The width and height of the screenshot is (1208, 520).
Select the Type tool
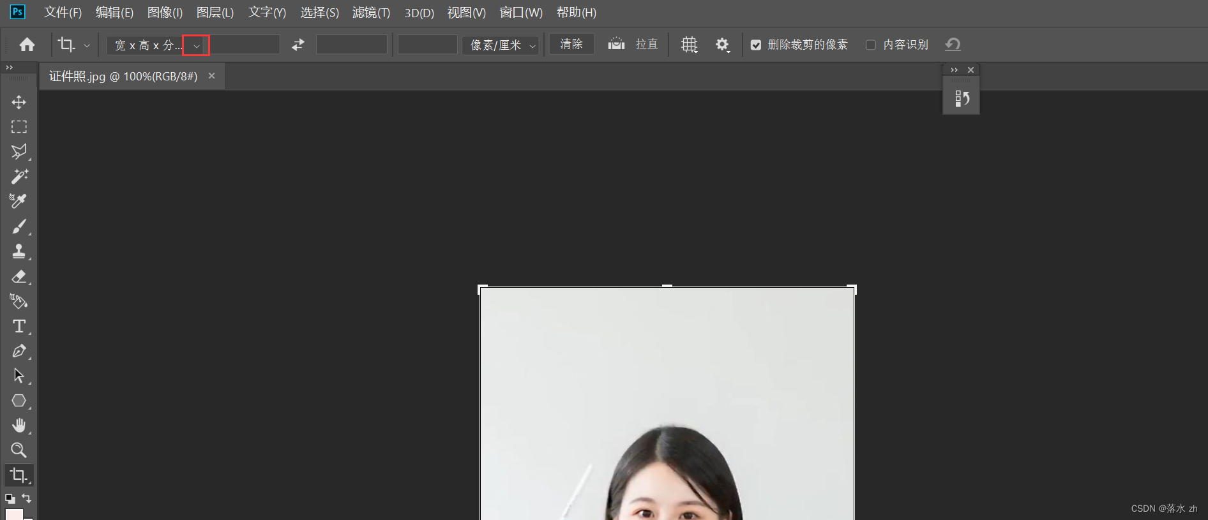click(19, 326)
